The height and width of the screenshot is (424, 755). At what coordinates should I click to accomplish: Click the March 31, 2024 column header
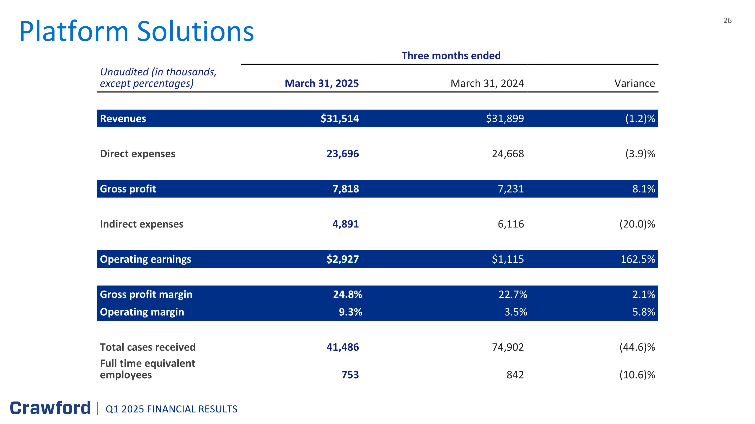487,83
